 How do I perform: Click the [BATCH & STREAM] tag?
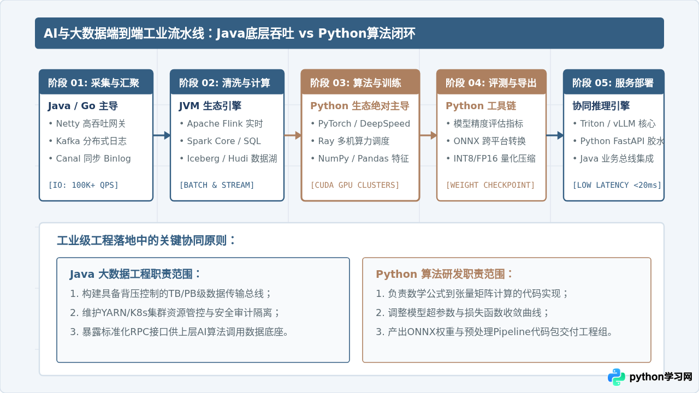(217, 185)
